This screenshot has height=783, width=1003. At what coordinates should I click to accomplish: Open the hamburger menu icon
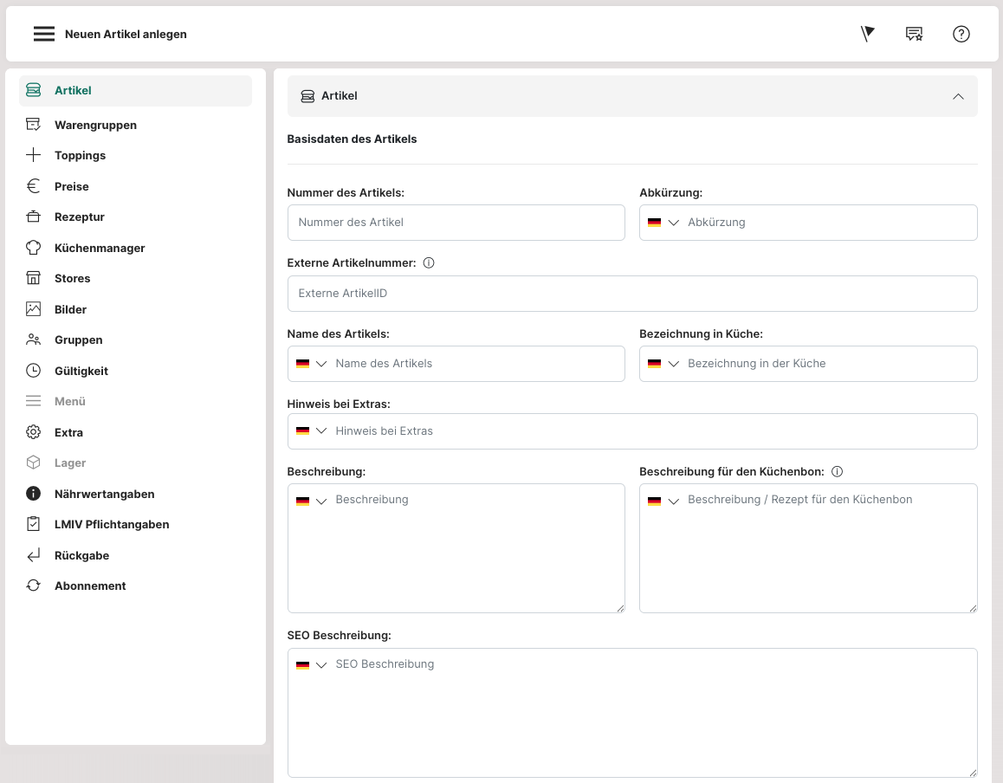[44, 34]
